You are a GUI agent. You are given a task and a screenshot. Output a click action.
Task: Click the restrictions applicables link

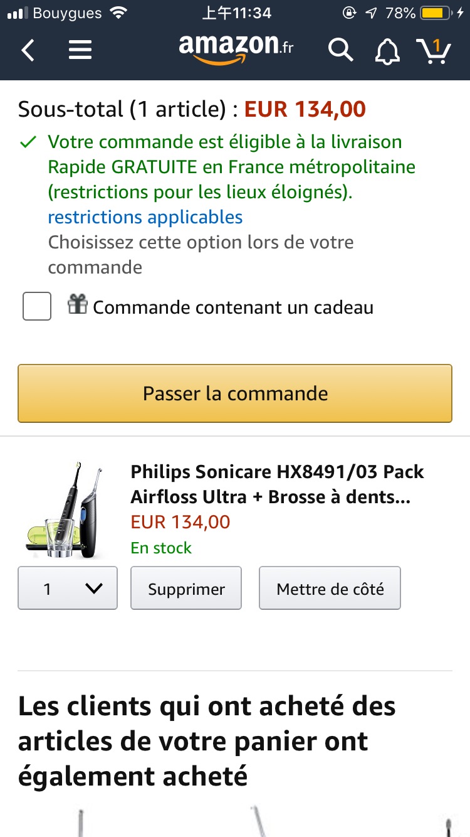[x=145, y=217]
